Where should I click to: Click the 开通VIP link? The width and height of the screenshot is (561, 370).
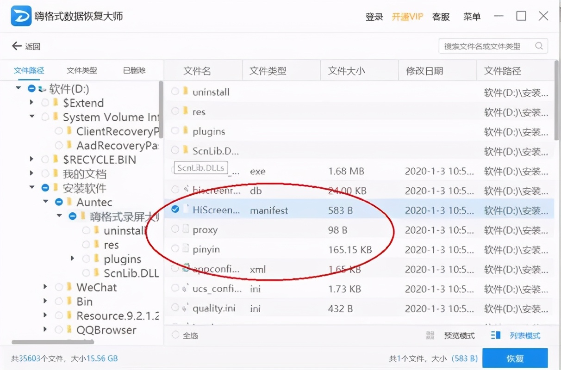[407, 17]
